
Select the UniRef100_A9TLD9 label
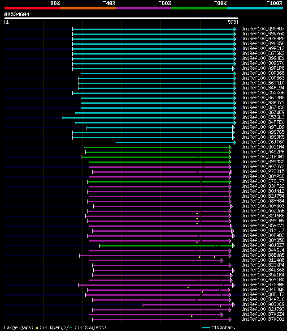[x=263, y=127]
